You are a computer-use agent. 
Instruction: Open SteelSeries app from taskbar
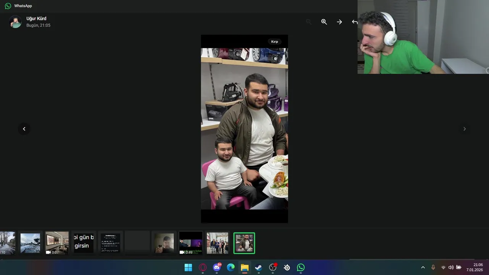[287, 267]
